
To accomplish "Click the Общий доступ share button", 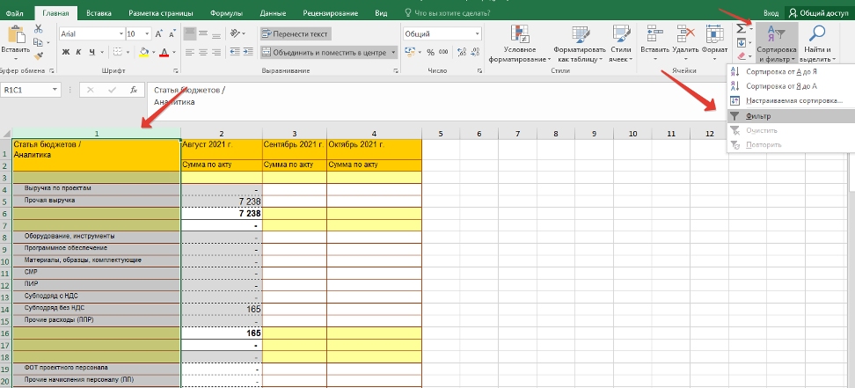I will coord(820,13).
